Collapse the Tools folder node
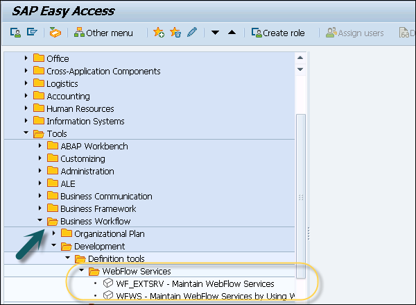The height and width of the screenshot is (305, 416). [x=26, y=133]
